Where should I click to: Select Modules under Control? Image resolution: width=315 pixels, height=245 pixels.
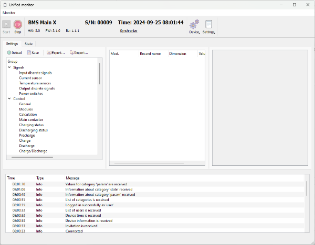pyautogui.click(x=26, y=109)
